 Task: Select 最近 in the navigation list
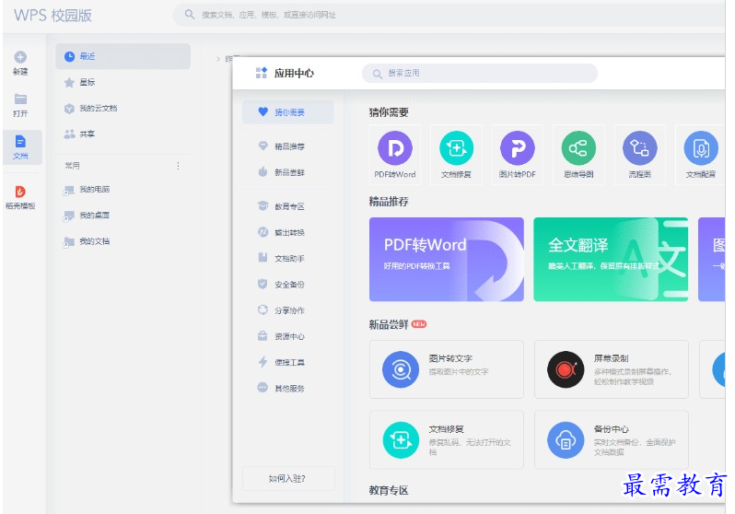point(122,56)
